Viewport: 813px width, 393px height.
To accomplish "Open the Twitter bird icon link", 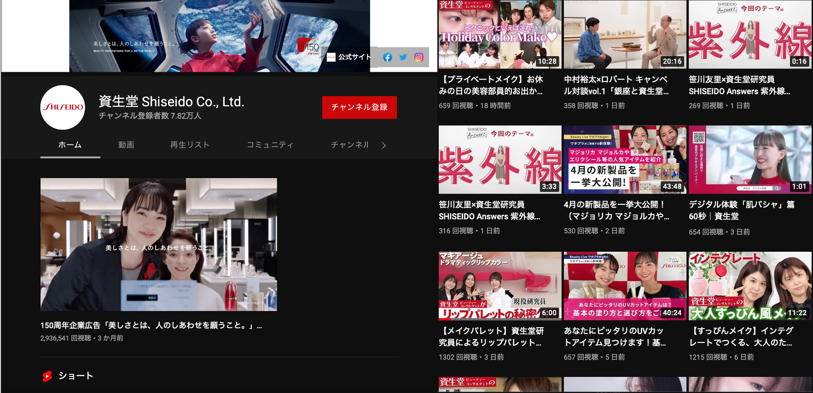I will click(x=403, y=58).
